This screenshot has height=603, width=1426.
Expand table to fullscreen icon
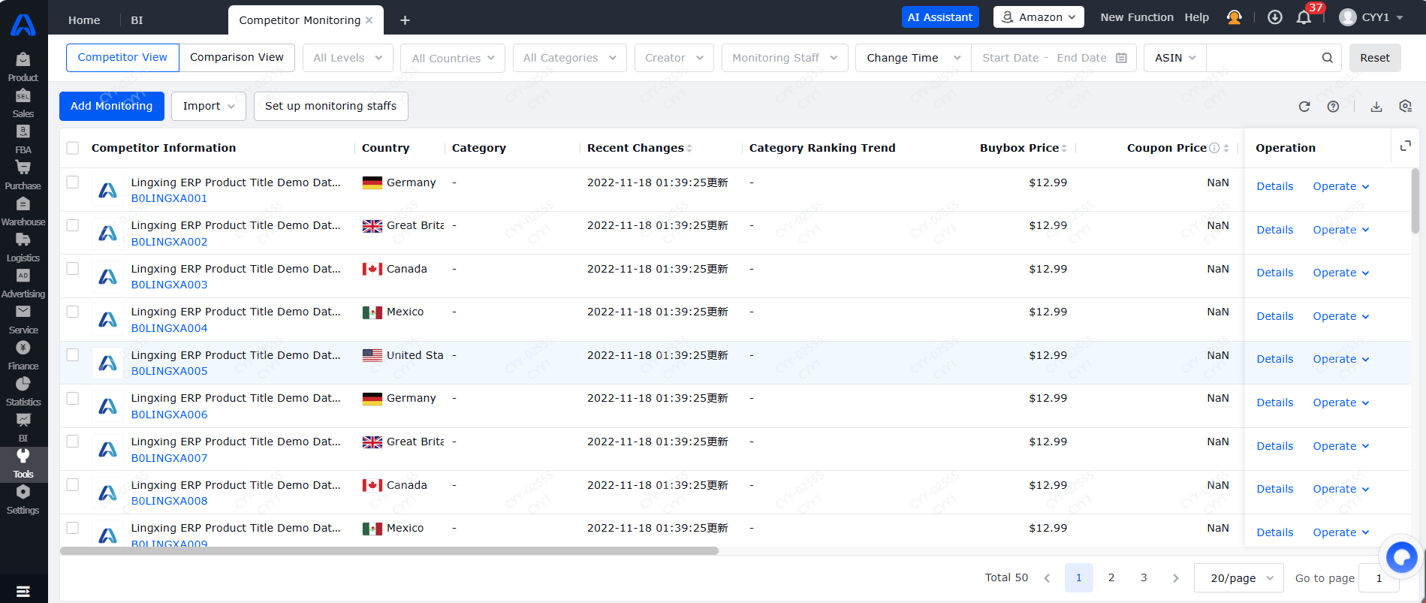click(x=1406, y=146)
